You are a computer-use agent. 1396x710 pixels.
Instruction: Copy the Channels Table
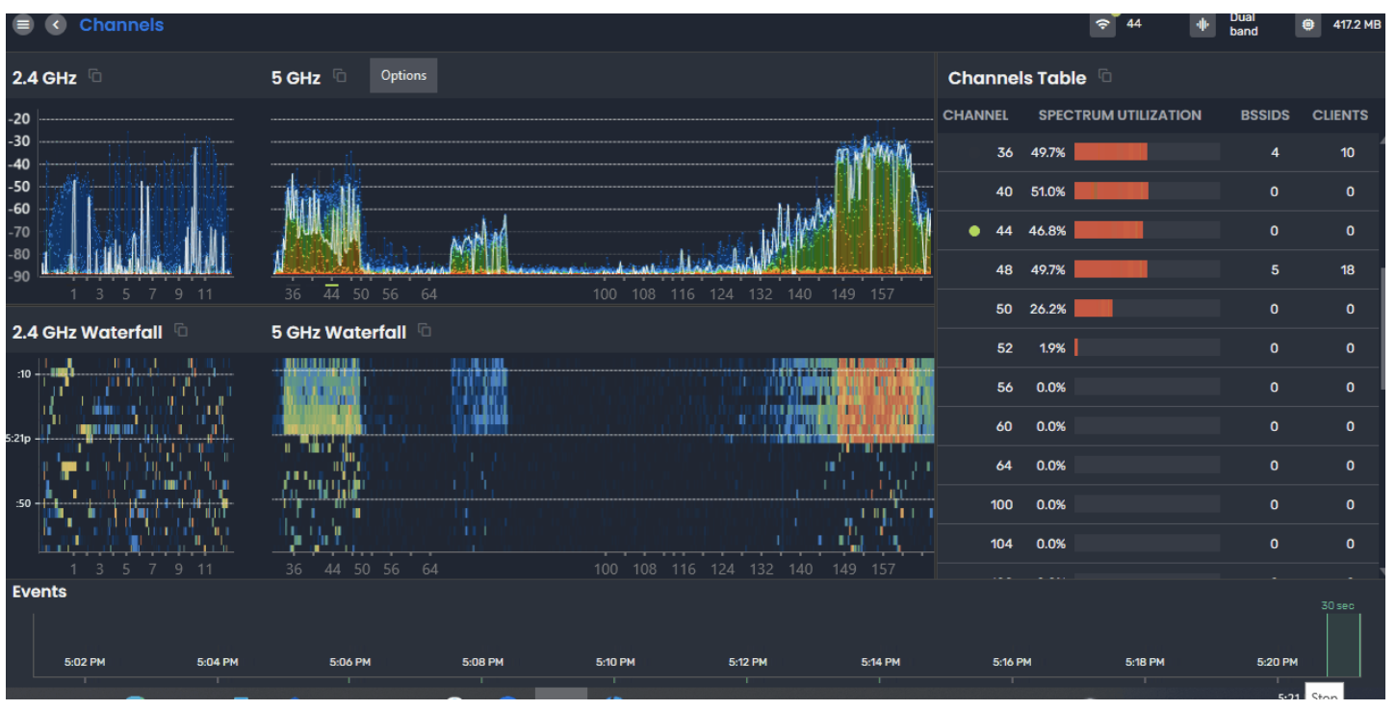(x=1105, y=77)
